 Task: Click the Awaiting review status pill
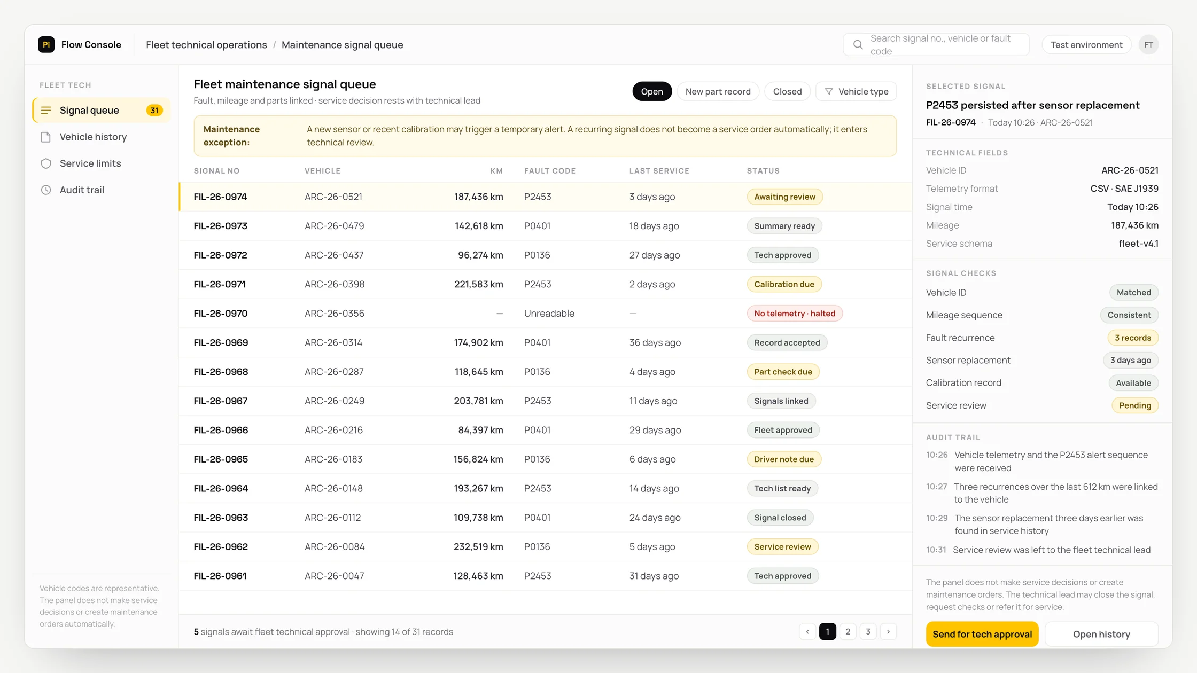[784, 197]
